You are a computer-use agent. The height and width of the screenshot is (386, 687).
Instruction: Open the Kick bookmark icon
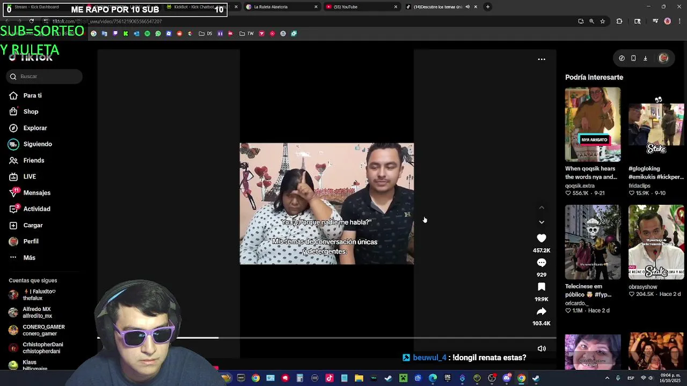pos(126,34)
